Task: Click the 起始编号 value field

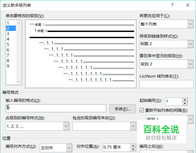Action: point(174,101)
